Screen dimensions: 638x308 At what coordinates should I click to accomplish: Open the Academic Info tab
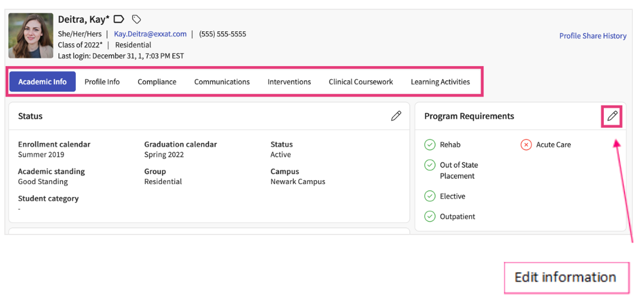42,82
